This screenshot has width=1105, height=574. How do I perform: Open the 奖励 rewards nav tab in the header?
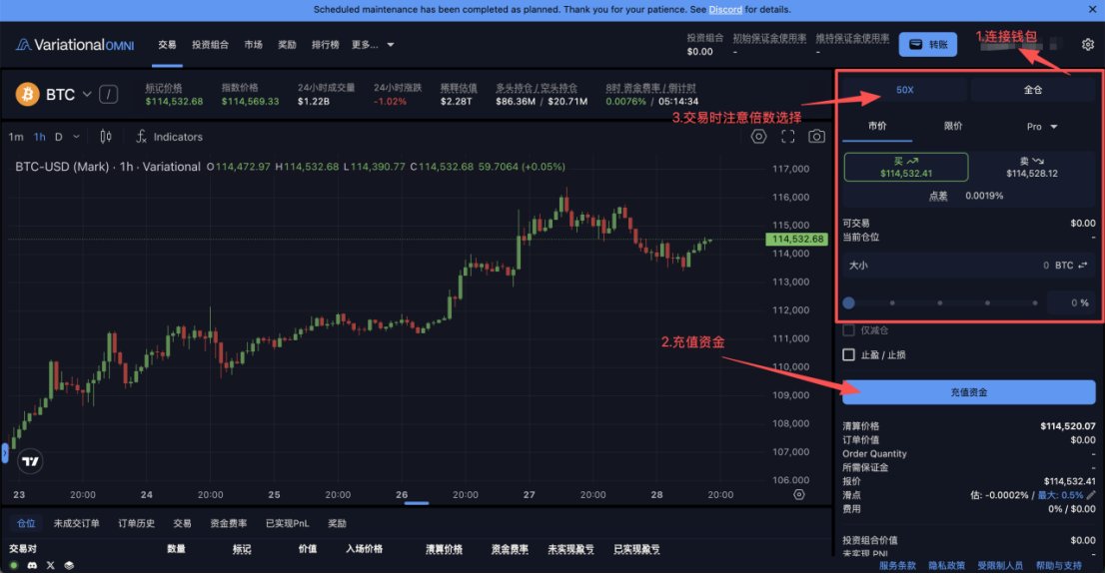click(x=287, y=44)
